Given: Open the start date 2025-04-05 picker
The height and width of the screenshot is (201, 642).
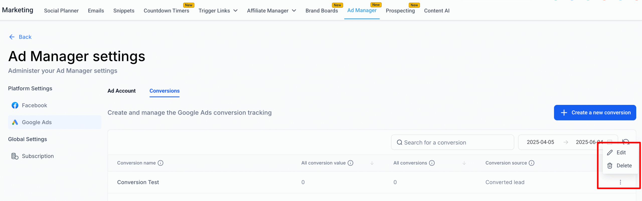Looking at the screenshot, I should [x=540, y=142].
